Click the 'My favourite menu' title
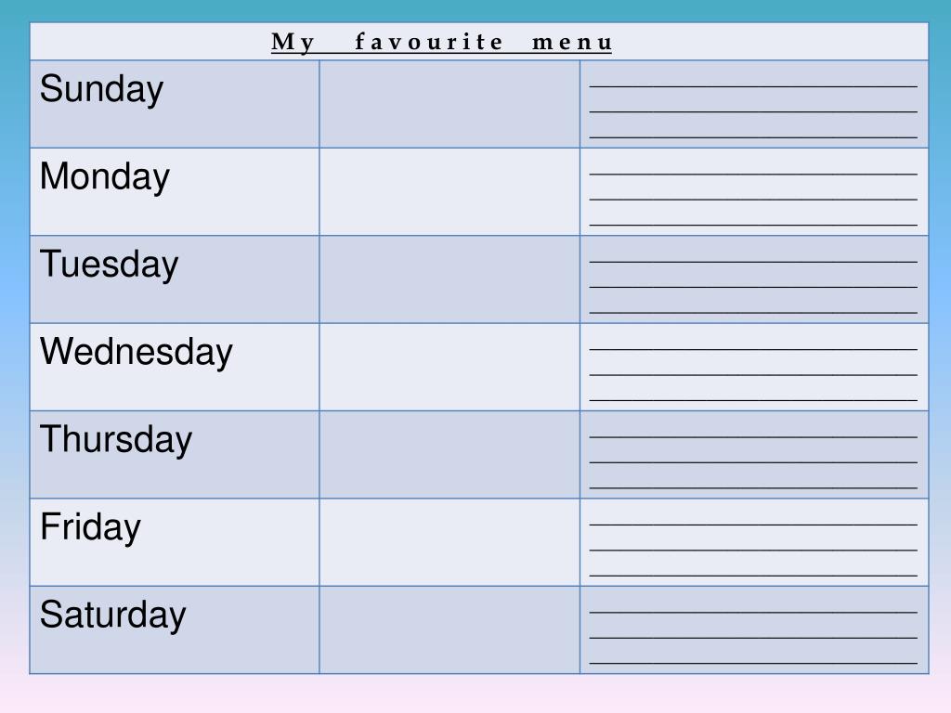The image size is (951, 713). 441,42
